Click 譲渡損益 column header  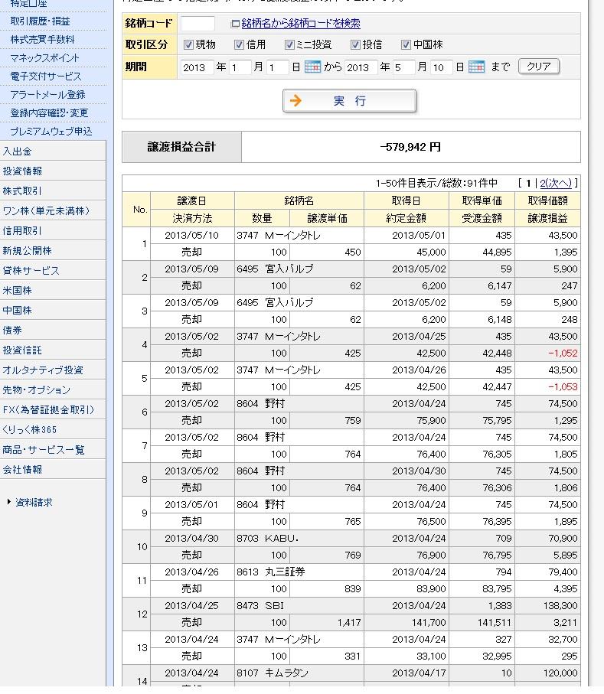coord(547,218)
